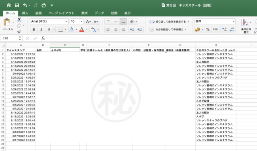The width and height of the screenshot is (257, 151).
Task: Increase font size with large A
Action: click(88, 21)
